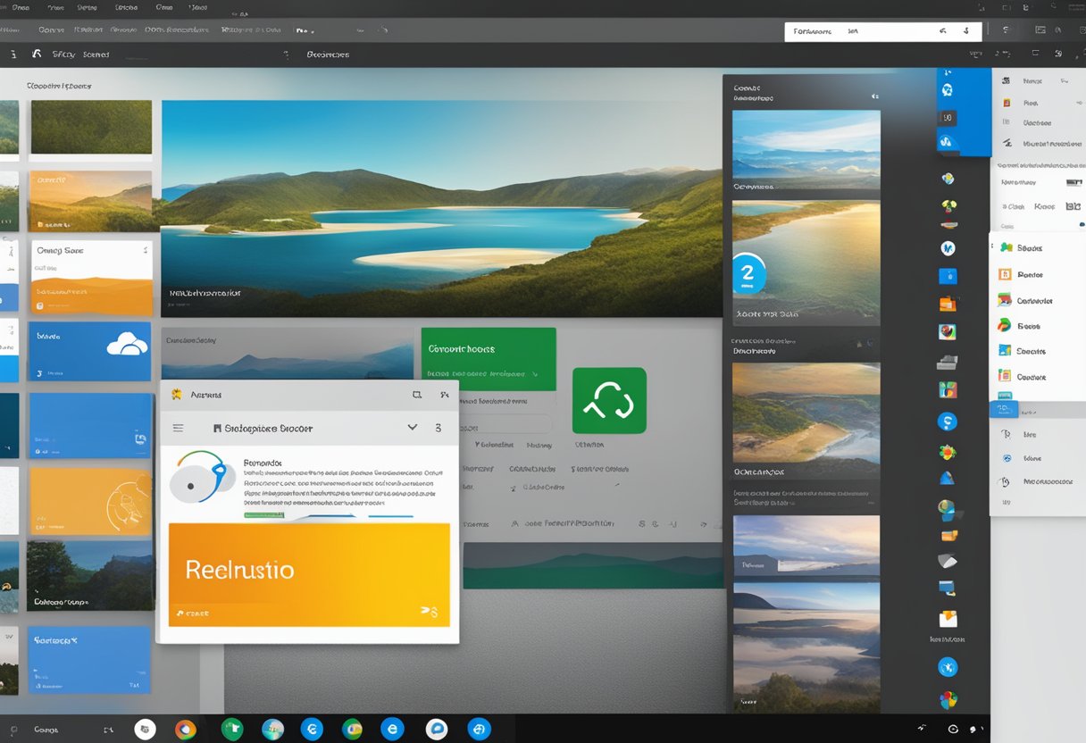Select the highlighted blue row in right list
The height and width of the screenshot is (743, 1086).
coord(1036,410)
